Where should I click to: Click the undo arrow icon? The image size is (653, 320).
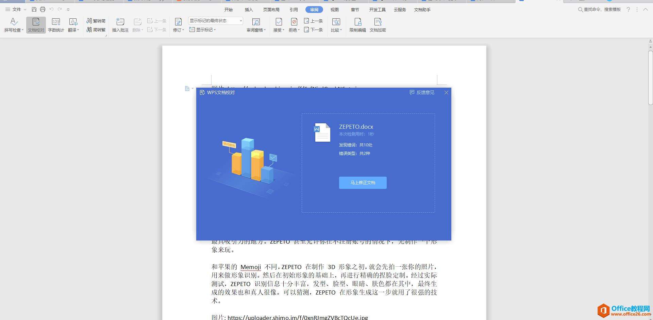click(x=51, y=10)
